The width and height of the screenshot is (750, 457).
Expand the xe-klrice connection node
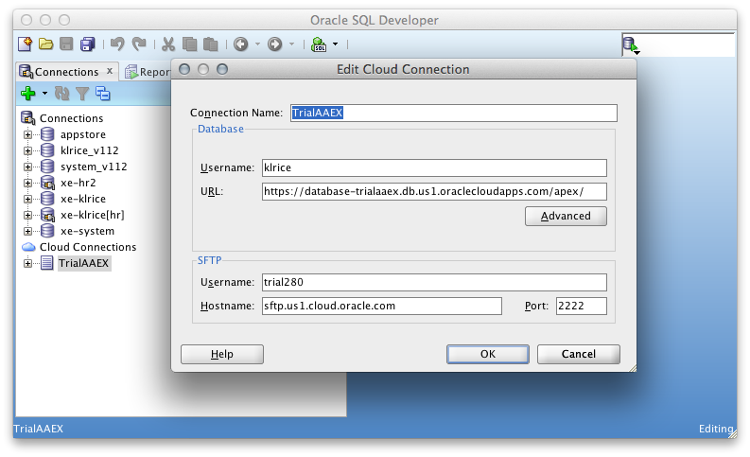click(27, 199)
